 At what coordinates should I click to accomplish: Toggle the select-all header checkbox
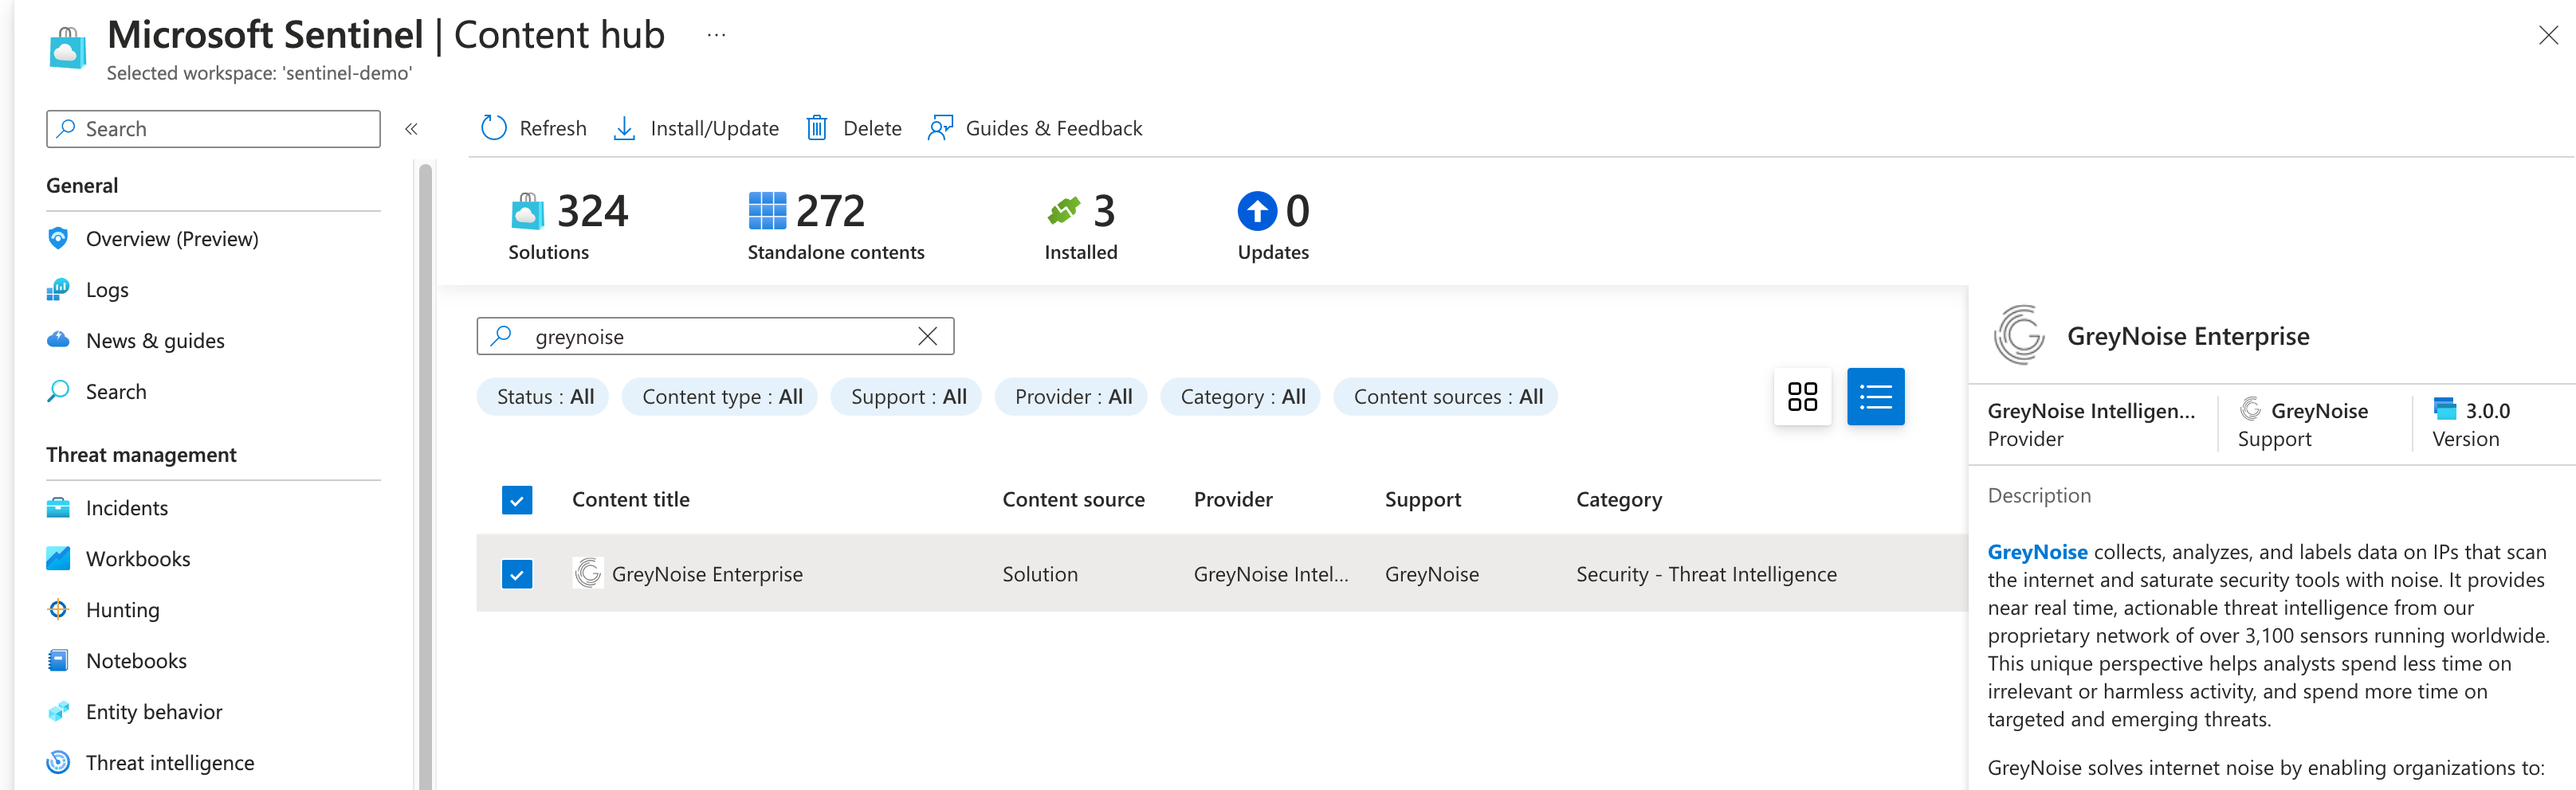[517, 499]
